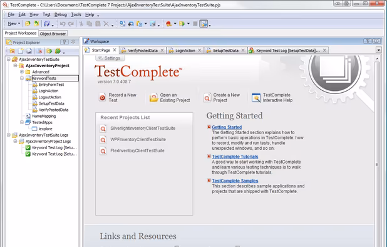This screenshot has height=247, width=387.
Task: Click the Run green arrow toolbar icon
Action: 182,24
